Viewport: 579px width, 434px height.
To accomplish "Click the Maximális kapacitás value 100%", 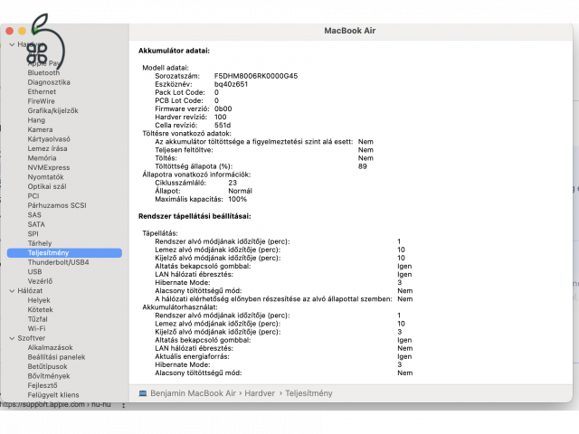I will pyautogui.click(x=237, y=199).
